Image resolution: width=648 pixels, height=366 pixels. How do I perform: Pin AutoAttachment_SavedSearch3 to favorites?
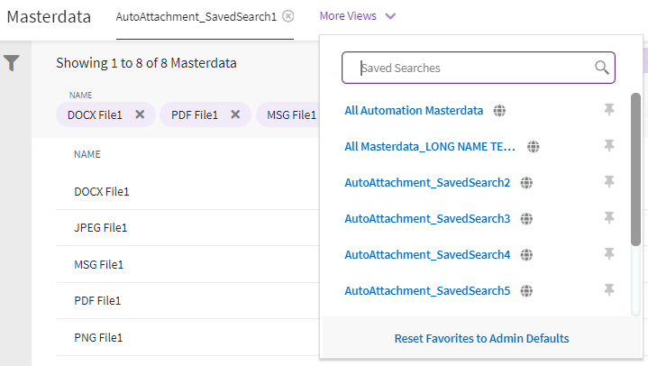pyautogui.click(x=609, y=218)
